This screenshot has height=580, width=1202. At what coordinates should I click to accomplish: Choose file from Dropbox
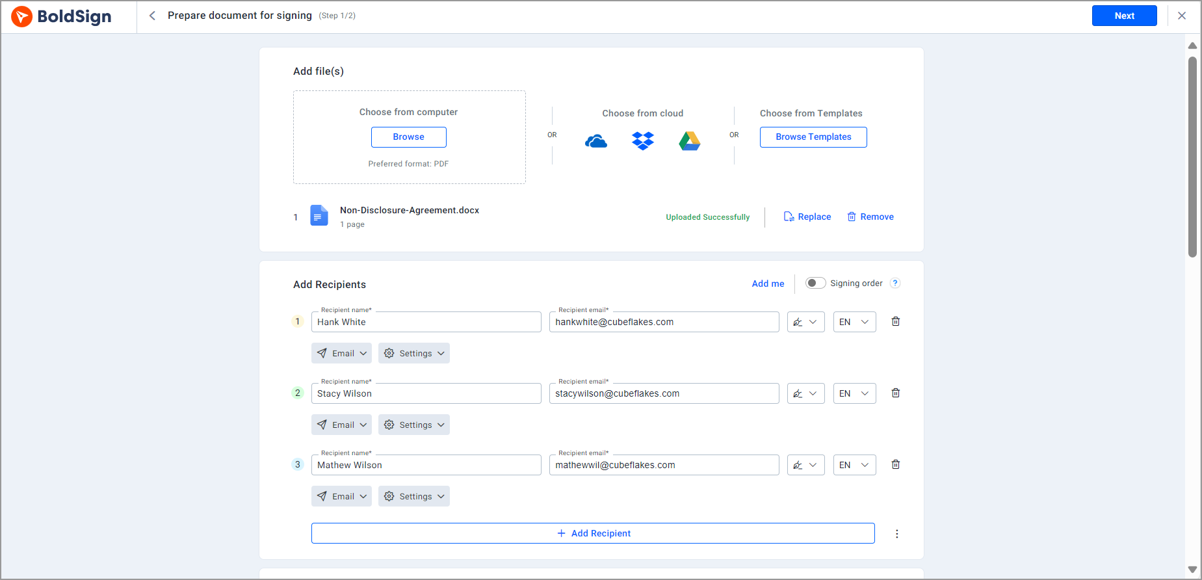tap(643, 141)
